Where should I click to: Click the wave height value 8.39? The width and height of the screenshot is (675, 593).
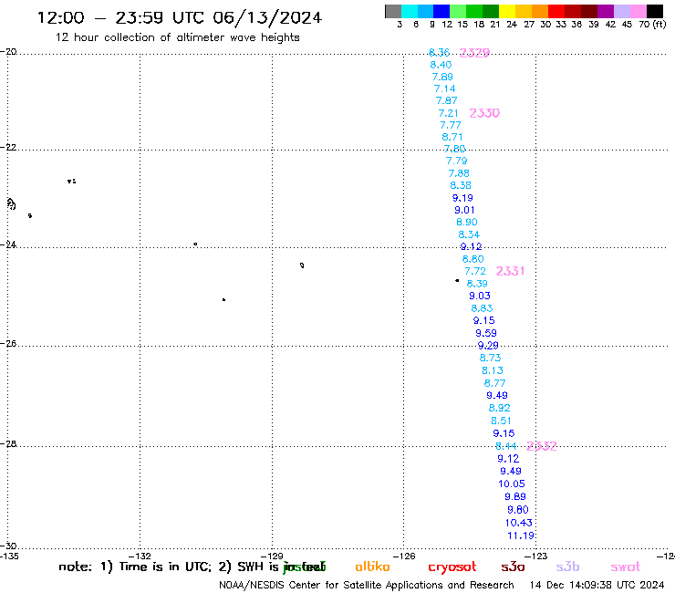pos(477,284)
